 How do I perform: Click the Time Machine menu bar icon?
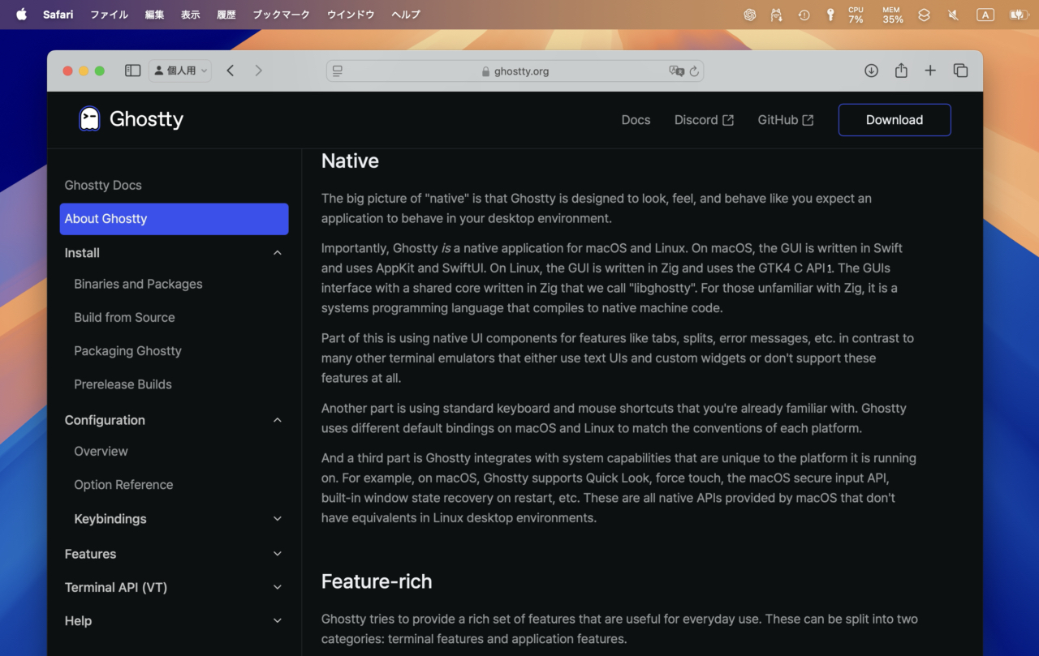tap(804, 15)
